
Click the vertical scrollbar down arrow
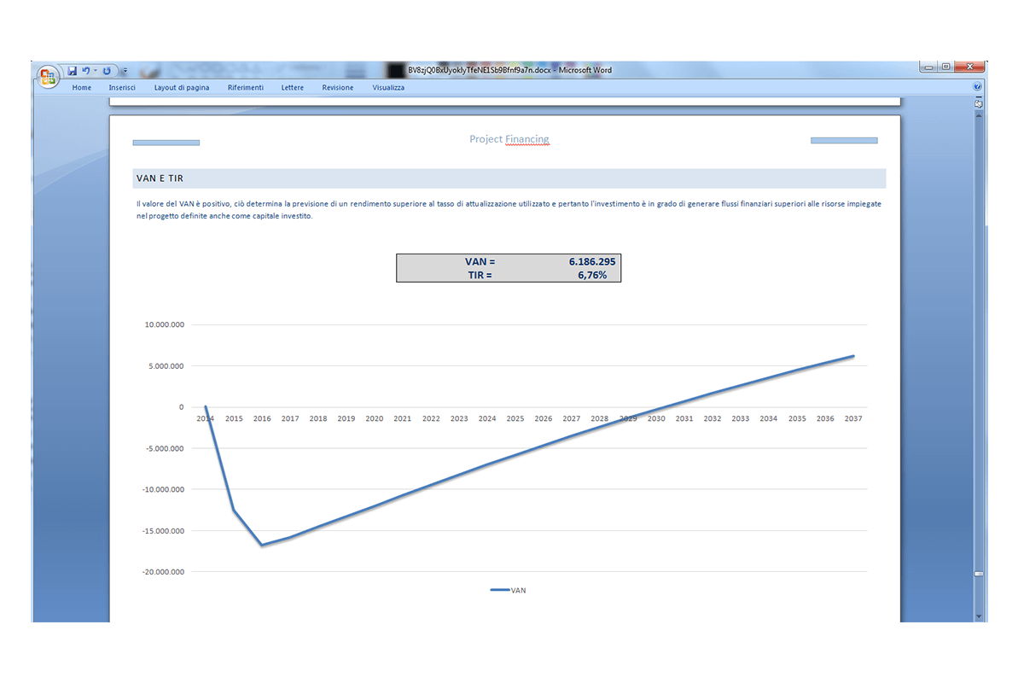(979, 616)
